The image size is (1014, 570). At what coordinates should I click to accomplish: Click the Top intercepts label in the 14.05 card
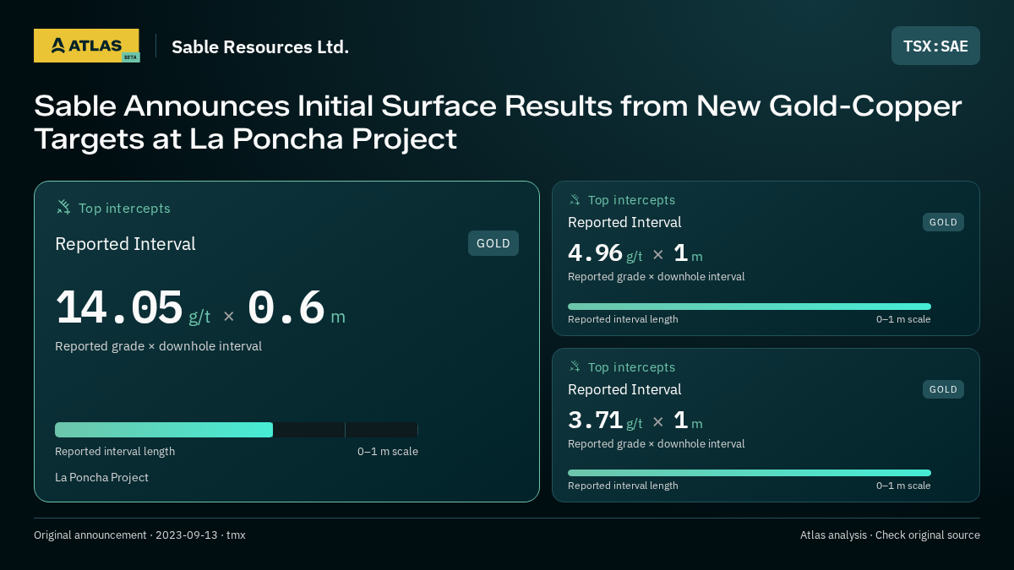pyautogui.click(x=124, y=208)
